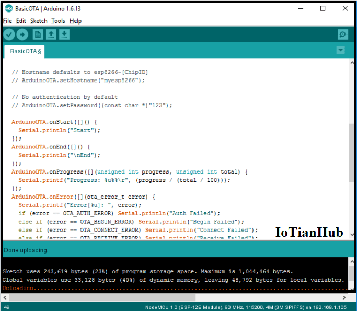Click the 'Serial.println("\nEnd")' code line

pos(59,155)
